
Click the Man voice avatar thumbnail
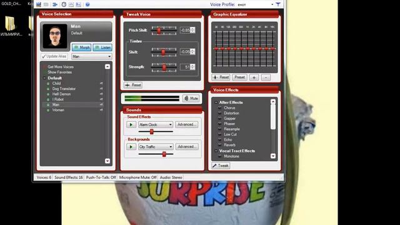pyautogui.click(x=55, y=36)
